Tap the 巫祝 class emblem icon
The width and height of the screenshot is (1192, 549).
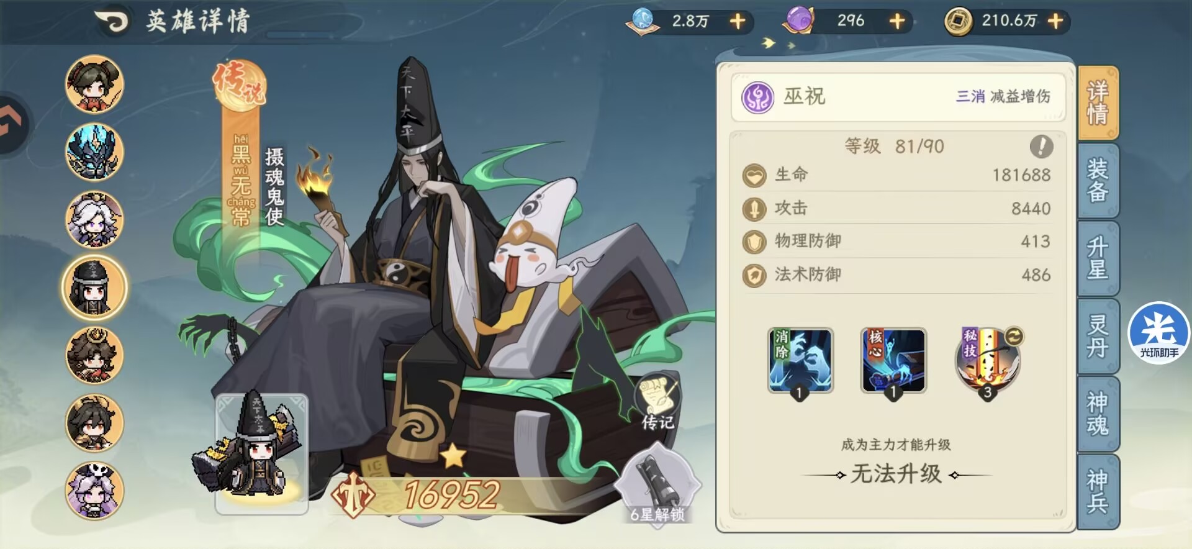[758, 98]
